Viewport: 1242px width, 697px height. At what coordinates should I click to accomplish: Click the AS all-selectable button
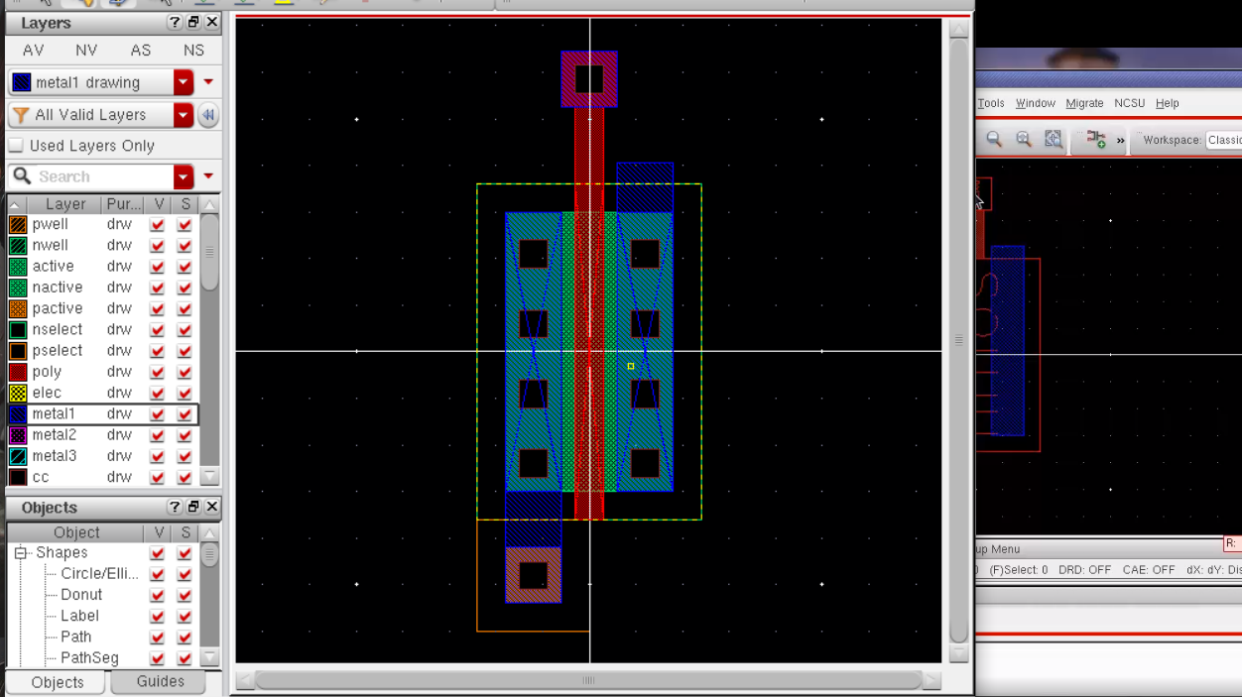point(140,50)
